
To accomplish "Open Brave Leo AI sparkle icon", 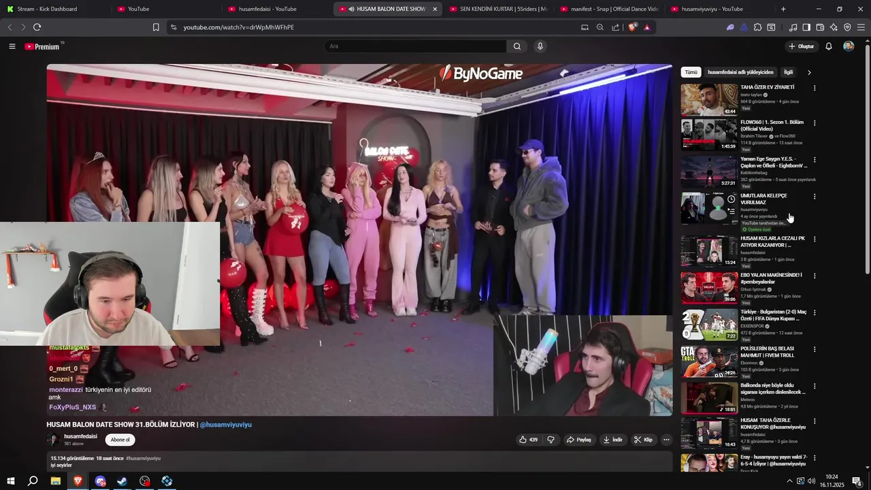I will 834,27.
